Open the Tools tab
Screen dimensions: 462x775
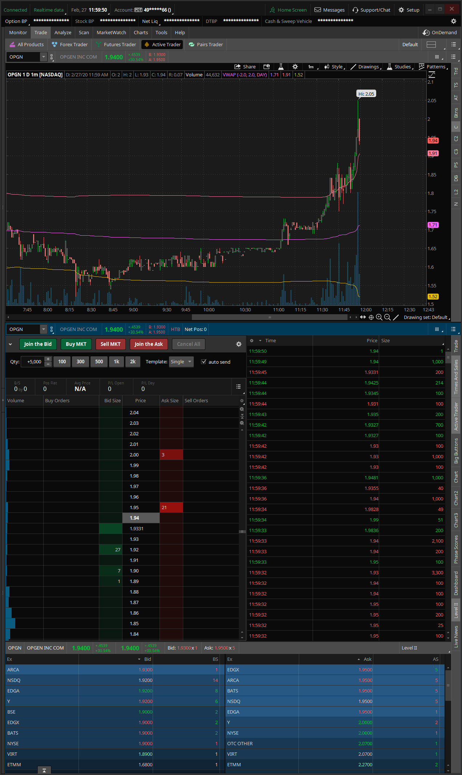coord(161,32)
